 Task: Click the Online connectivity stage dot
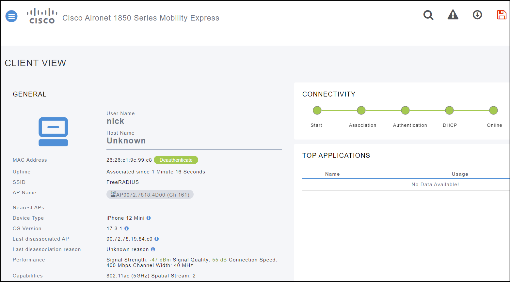[493, 111]
